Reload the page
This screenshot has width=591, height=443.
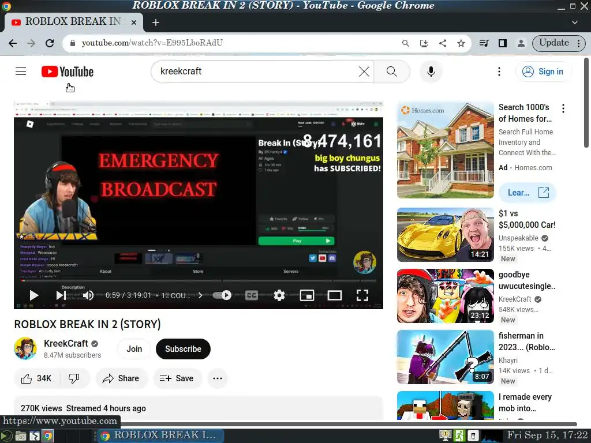click(50, 43)
